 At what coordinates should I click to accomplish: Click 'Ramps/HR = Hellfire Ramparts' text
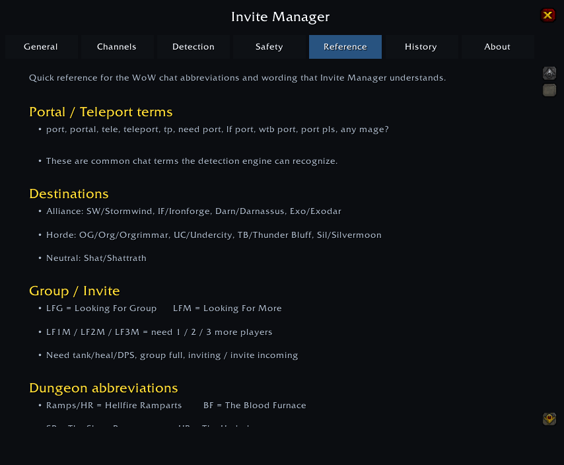(x=114, y=406)
